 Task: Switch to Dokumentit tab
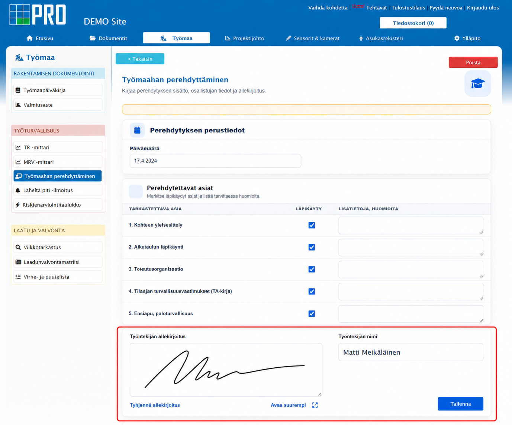click(x=108, y=38)
